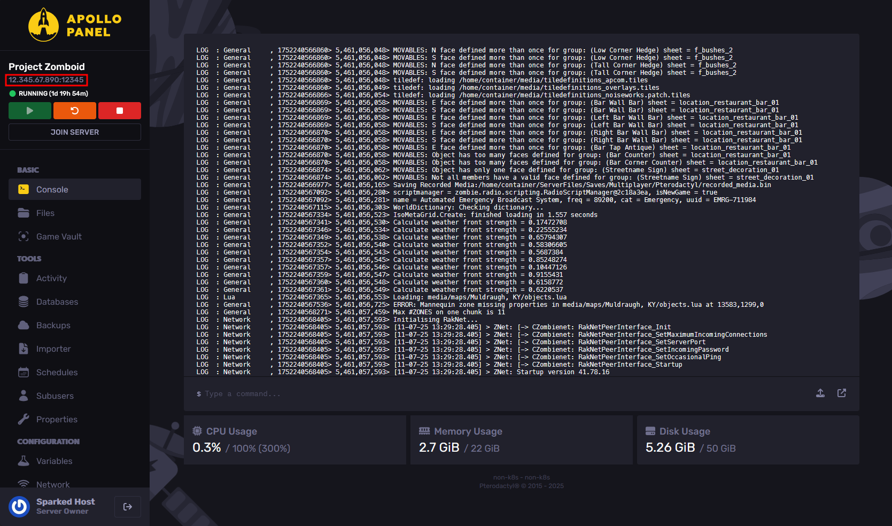Click the Memory Usage icon
Image resolution: width=892 pixels, height=526 pixels.
pyautogui.click(x=424, y=431)
